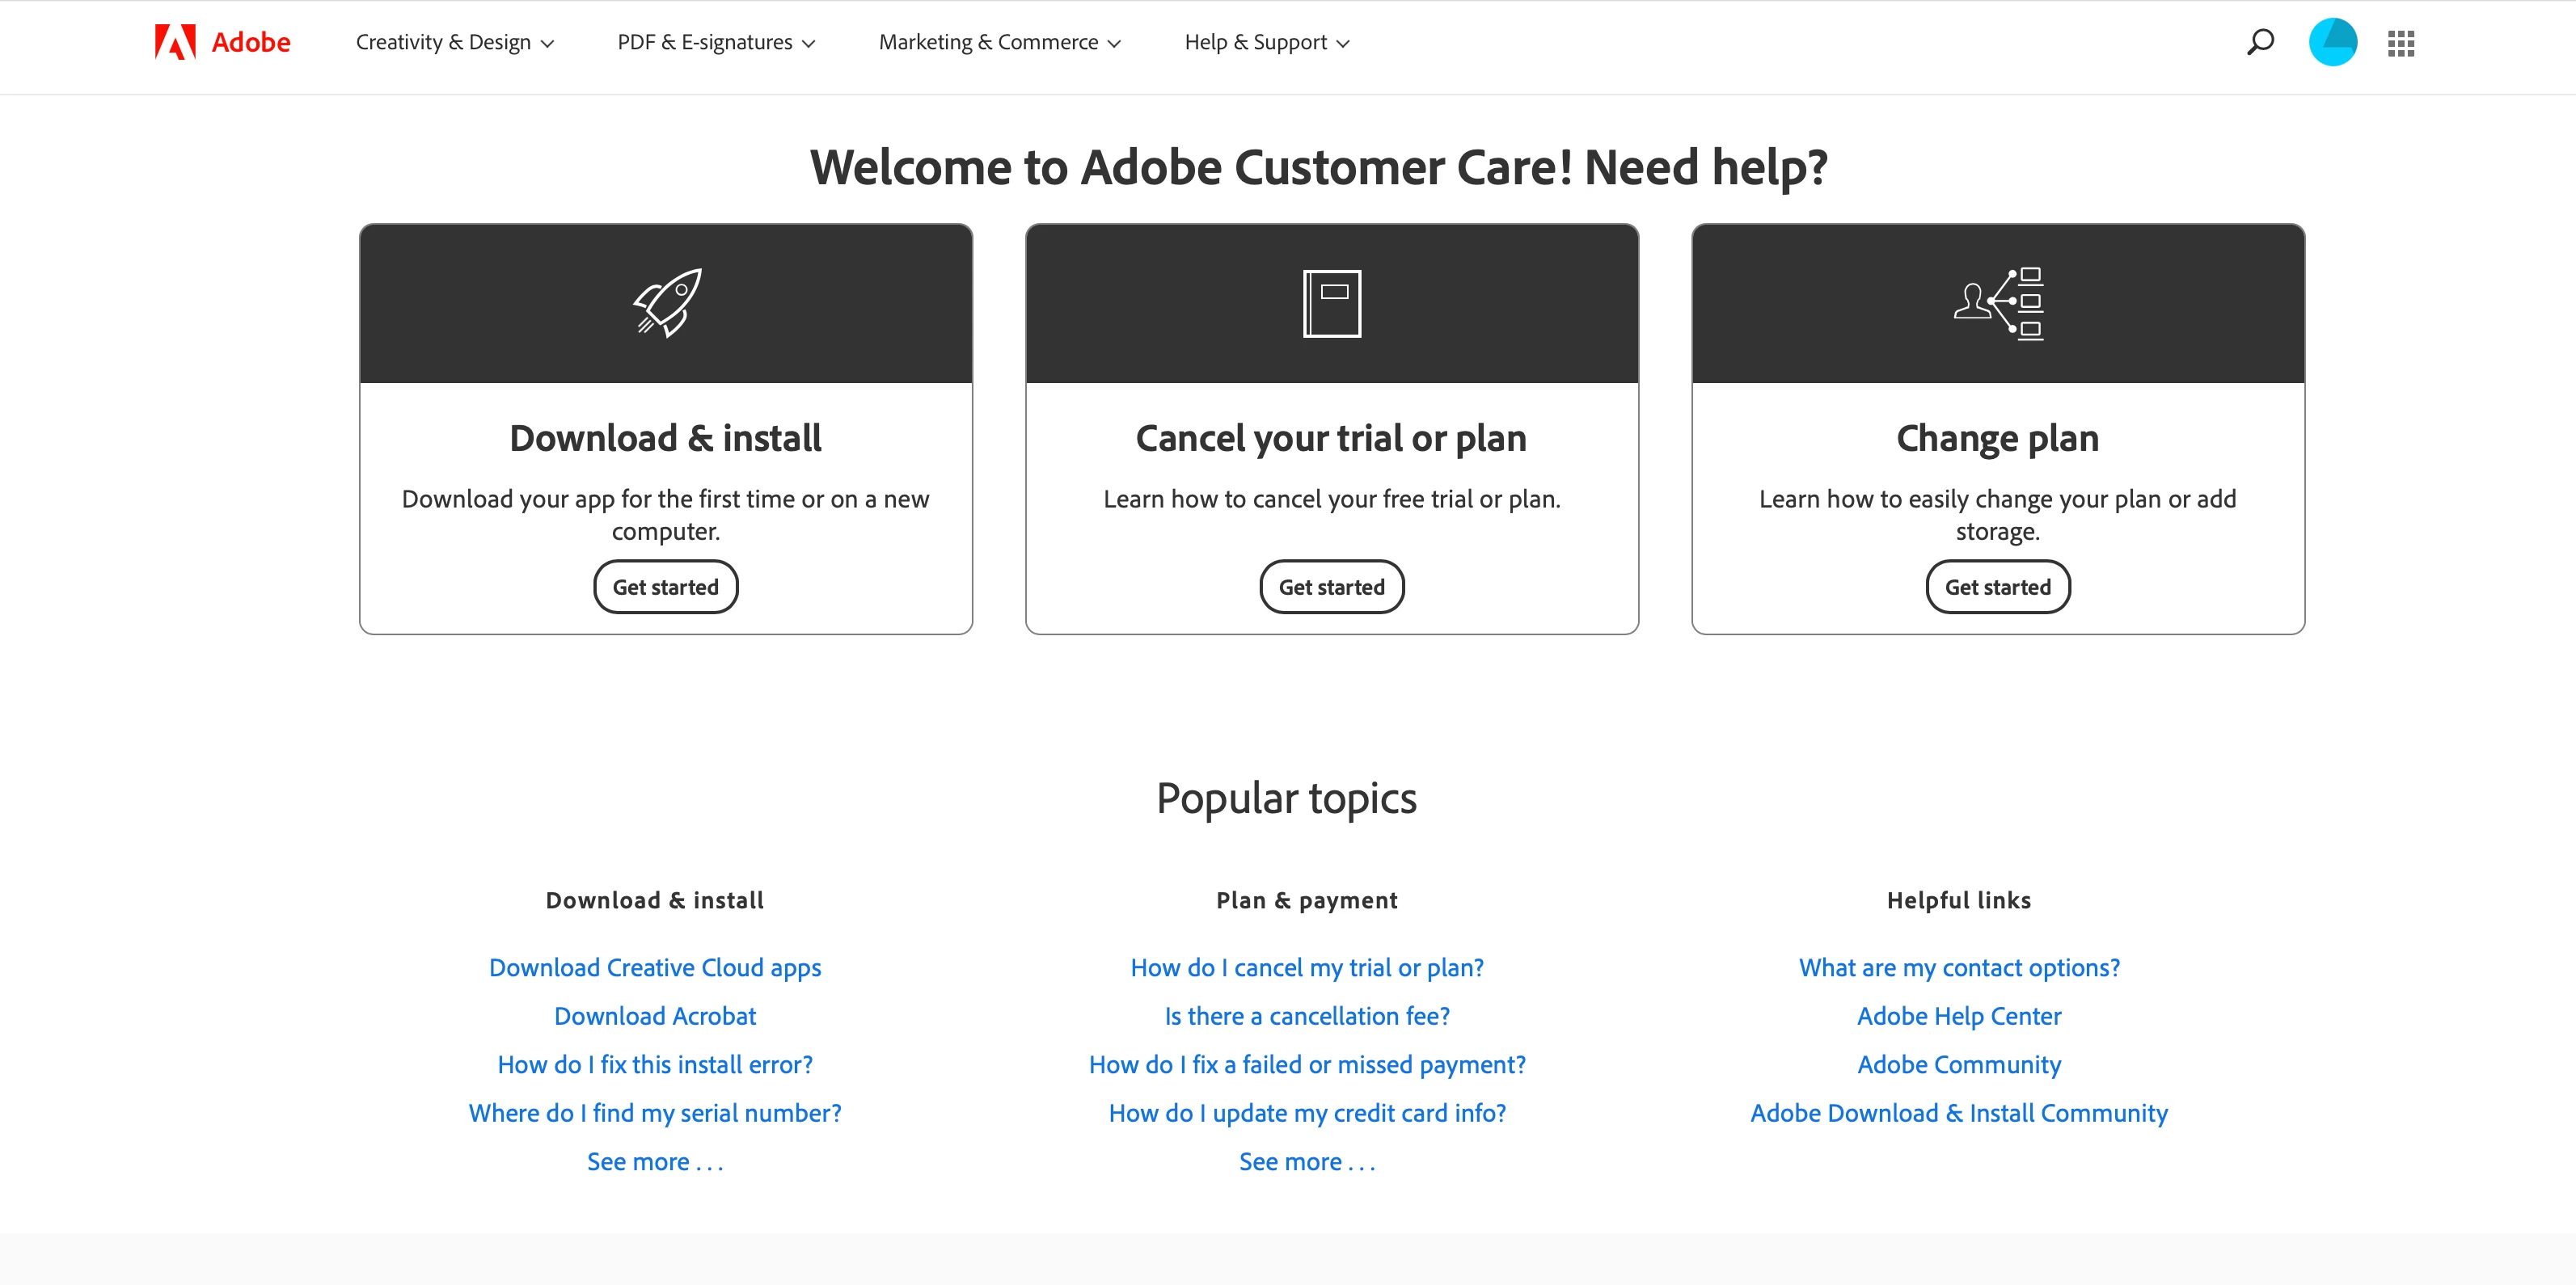Expand the Creativity & Design menu
This screenshot has width=2576, height=1285.
[454, 42]
